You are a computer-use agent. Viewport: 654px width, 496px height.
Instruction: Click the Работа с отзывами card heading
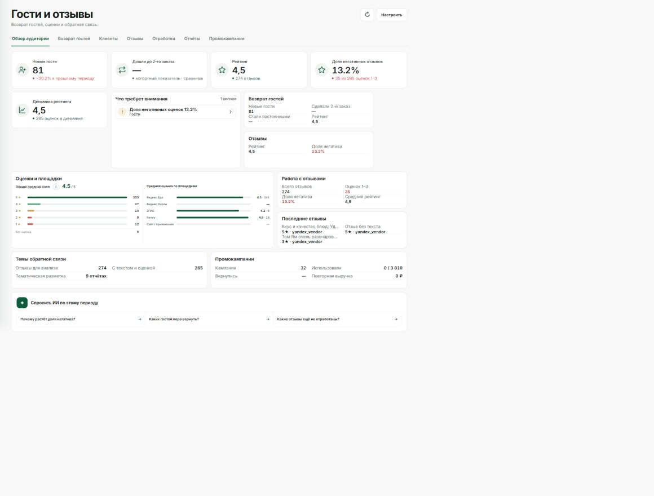pos(304,179)
